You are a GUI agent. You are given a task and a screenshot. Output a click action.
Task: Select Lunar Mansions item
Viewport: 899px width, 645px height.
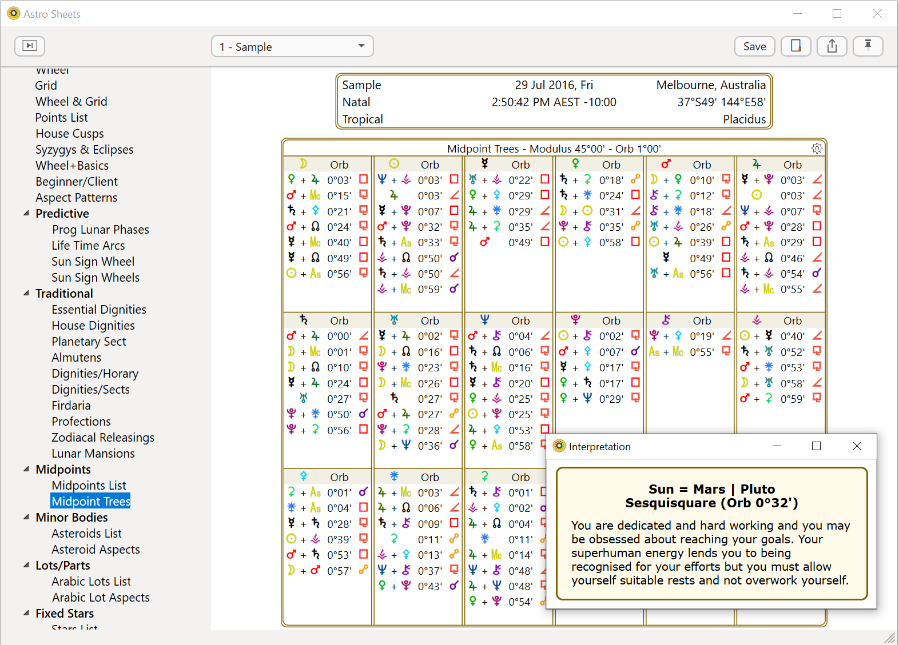click(93, 454)
